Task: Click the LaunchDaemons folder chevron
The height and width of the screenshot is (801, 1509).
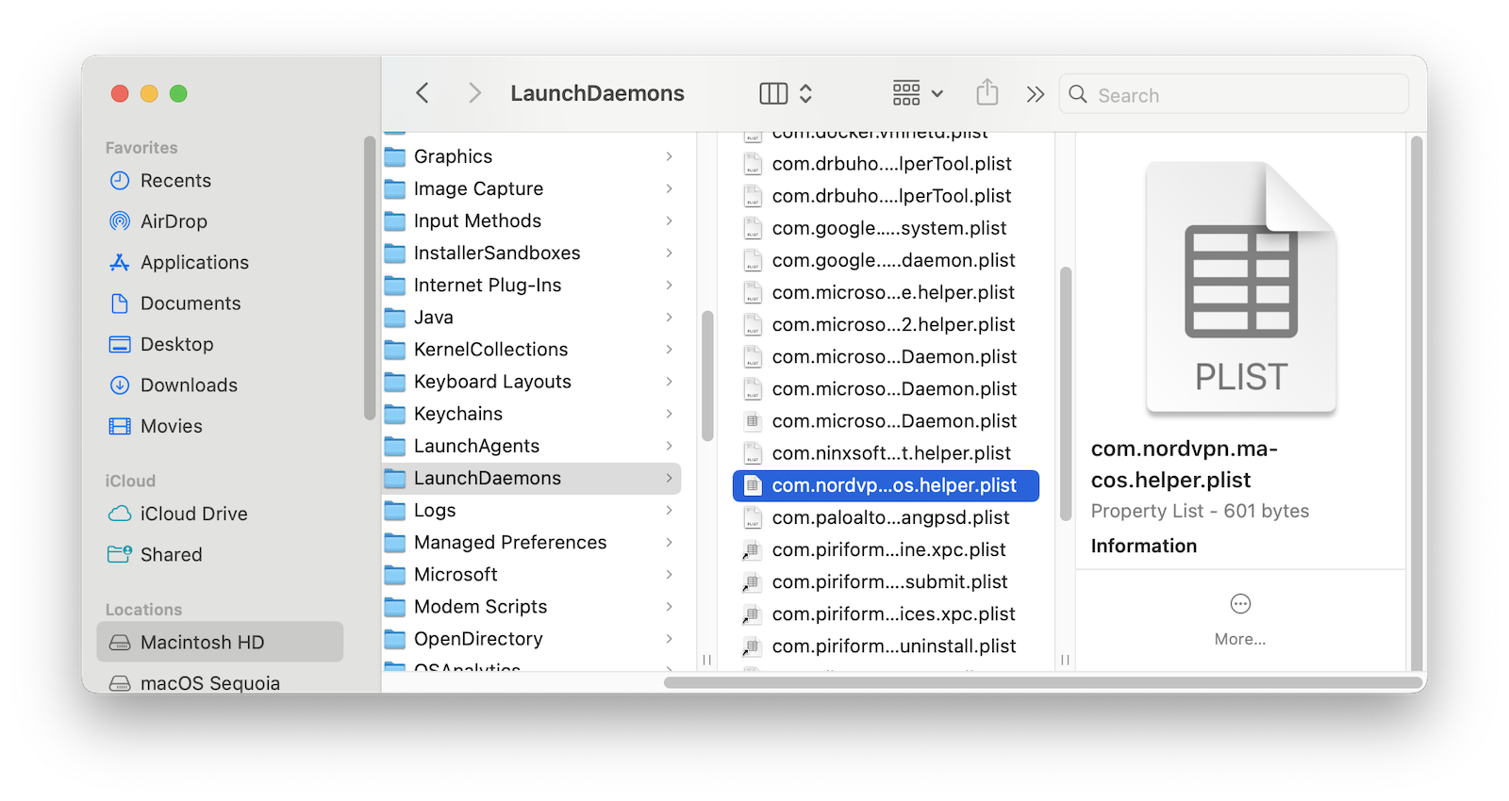Action: tap(669, 478)
